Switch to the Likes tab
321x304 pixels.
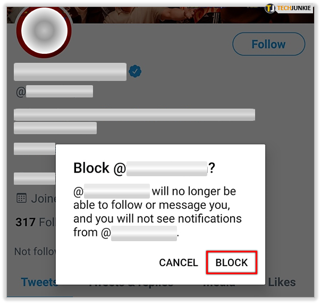(x=282, y=282)
